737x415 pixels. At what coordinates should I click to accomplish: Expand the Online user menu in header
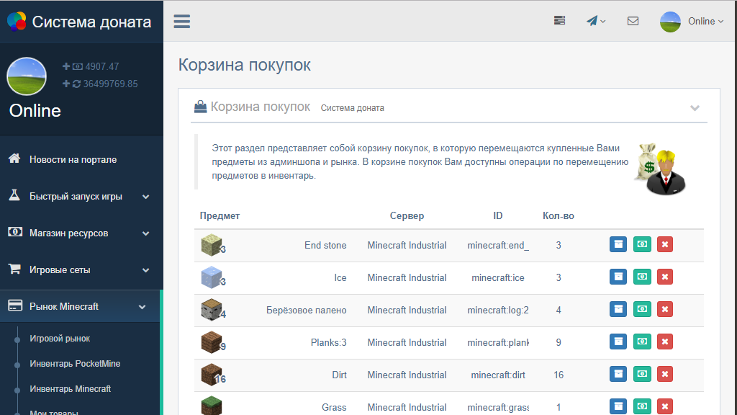click(692, 21)
